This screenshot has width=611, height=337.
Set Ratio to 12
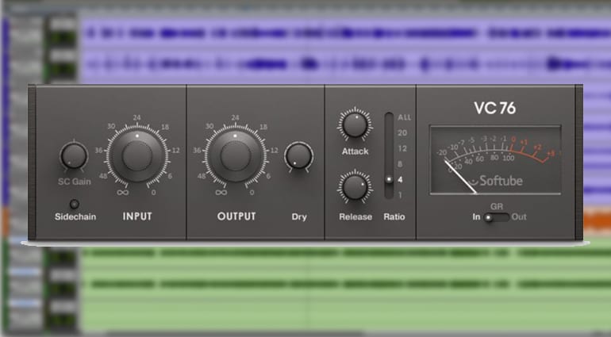[402, 148]
